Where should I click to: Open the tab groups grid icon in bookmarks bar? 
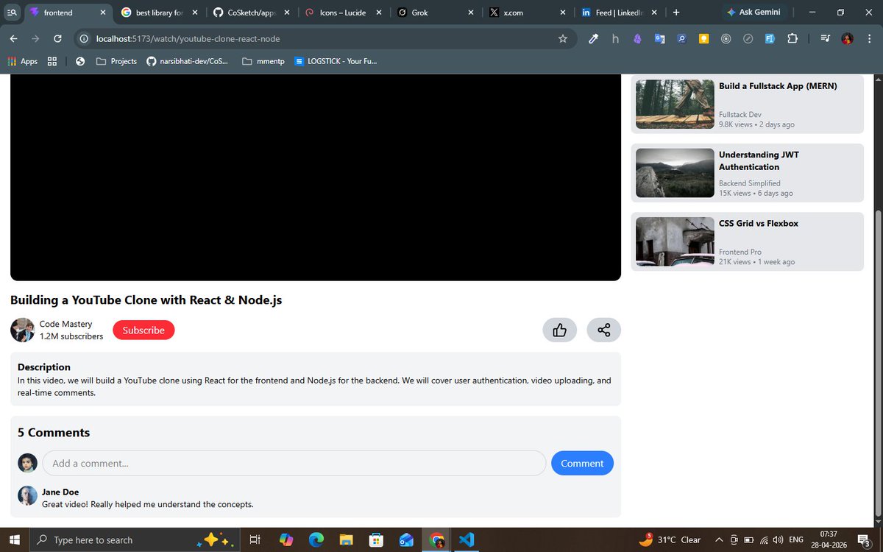pos(52,61)
